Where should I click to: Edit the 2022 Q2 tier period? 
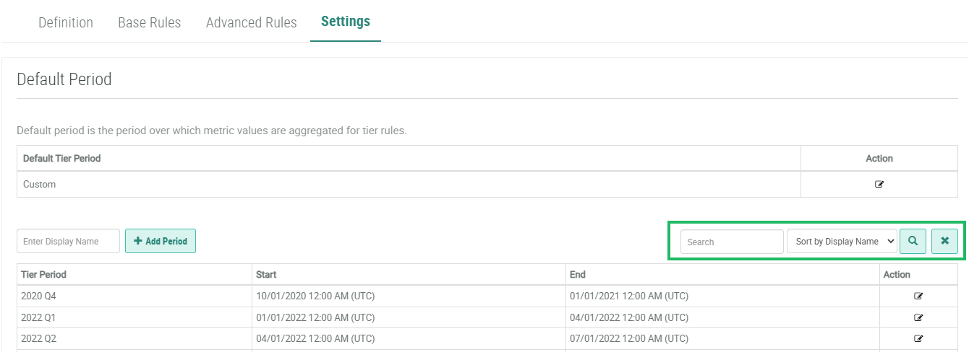point(918,338)
